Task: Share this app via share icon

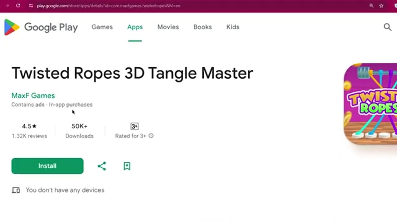Action: click(x=102, y=166)
